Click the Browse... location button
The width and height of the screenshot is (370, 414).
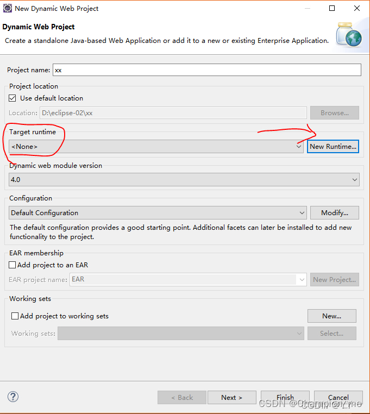point(335,113)
